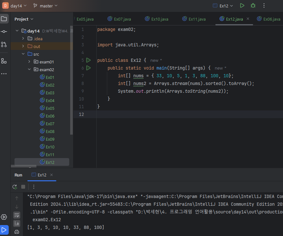Image resolution: width=283 pixels, height=236 pixels.
Task: Close the Ex12.java editor tab
Action: [248, 19]
